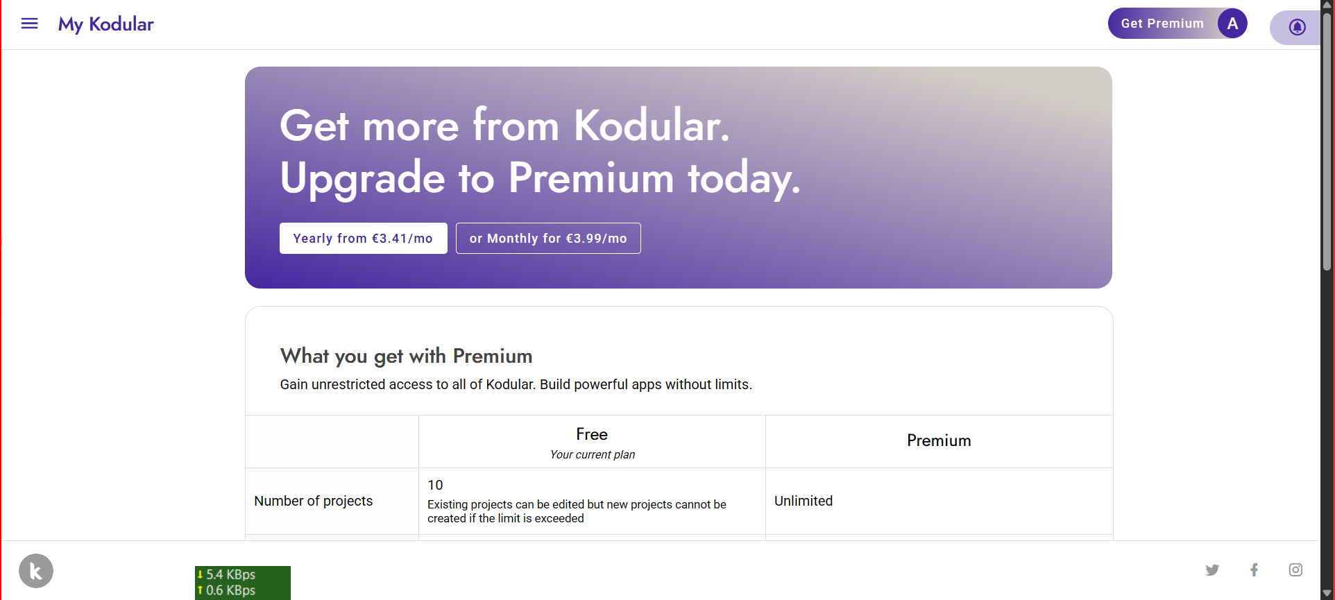The height and width of the screenshot is (600, 1335).
Task: Open the hamburger navigation menu
Action: [x=29, y=24]
